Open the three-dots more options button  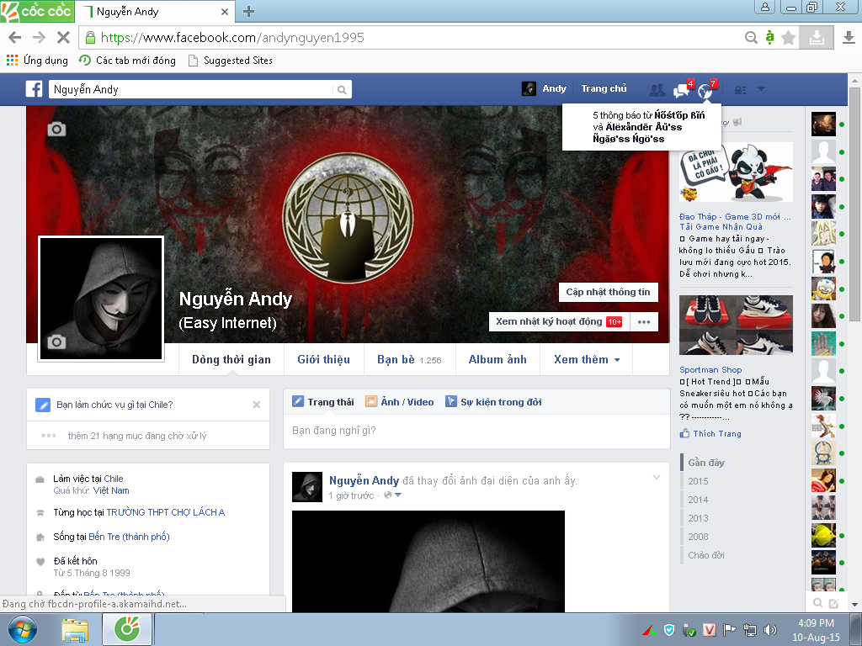coord(644,322)
